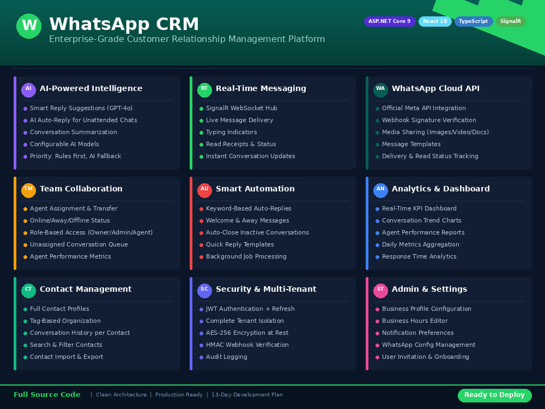Click User Invitation & Onboarding item

pos(426,357)
